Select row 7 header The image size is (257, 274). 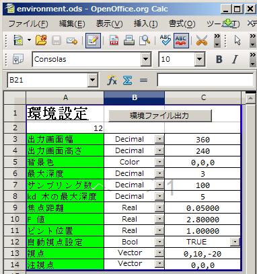(x=15, y=185)
